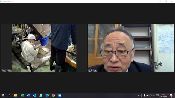Click the battery status tray icon

click(147, 96)
